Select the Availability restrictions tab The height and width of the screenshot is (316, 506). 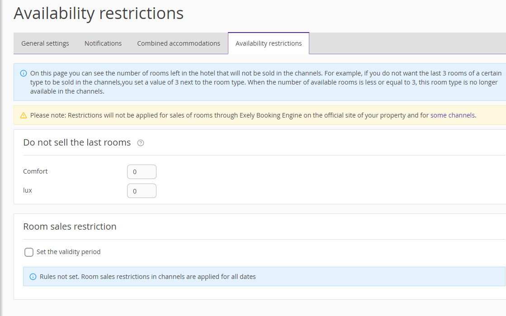click(x=269, y=43)
